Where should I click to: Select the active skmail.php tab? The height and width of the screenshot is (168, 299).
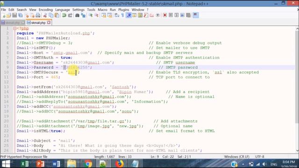click(x=38, y=23)
